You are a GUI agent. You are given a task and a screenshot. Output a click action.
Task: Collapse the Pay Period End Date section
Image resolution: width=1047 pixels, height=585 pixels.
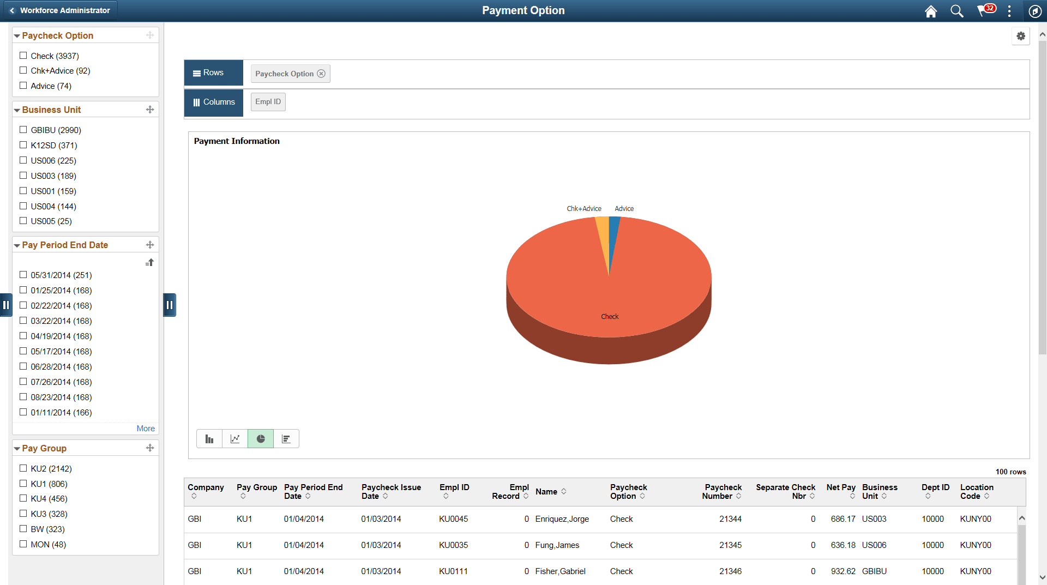[x=17, y=245]
